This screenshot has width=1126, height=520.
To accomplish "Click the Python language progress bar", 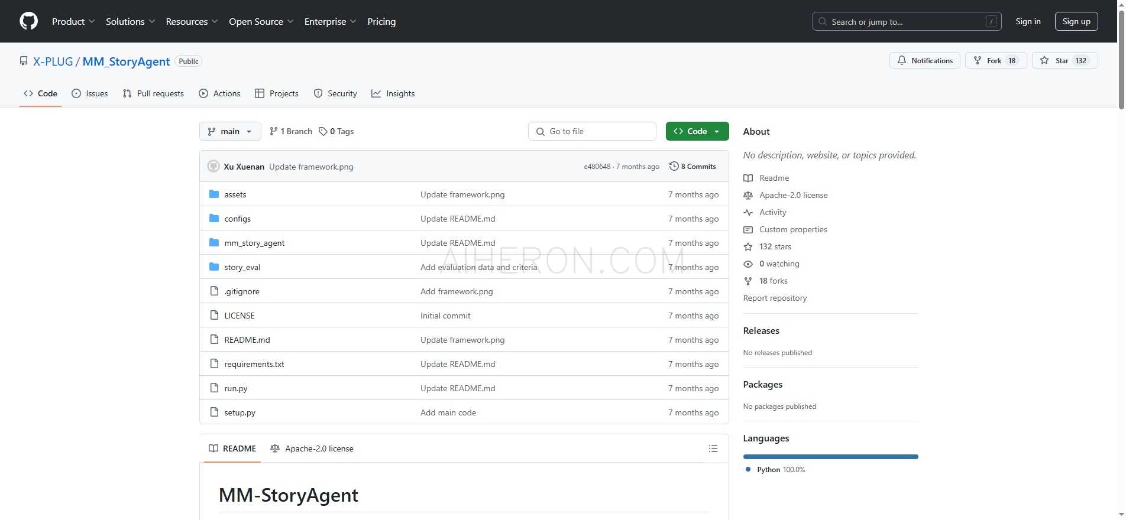I will [x=830, y=457].
